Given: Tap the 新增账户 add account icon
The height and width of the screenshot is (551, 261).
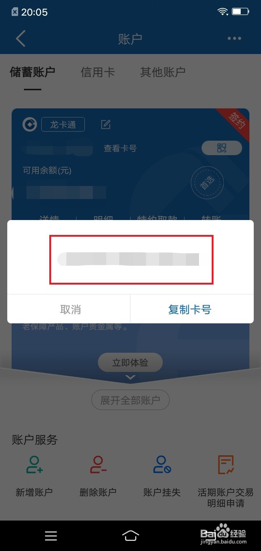Looking at the screenshot, I should pos(34,465).
